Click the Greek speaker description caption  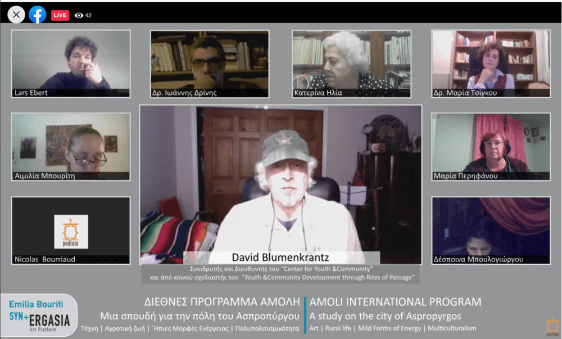click(280, 273)
